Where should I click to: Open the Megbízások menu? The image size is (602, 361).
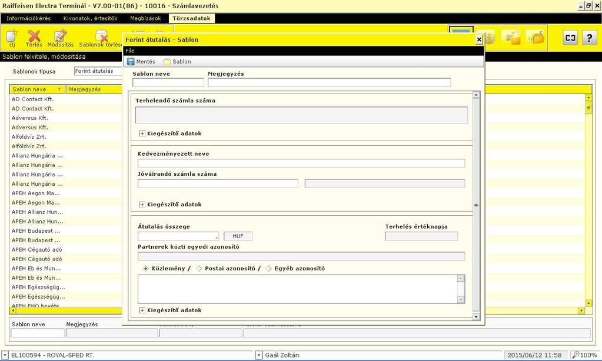[x=145, y=18]
